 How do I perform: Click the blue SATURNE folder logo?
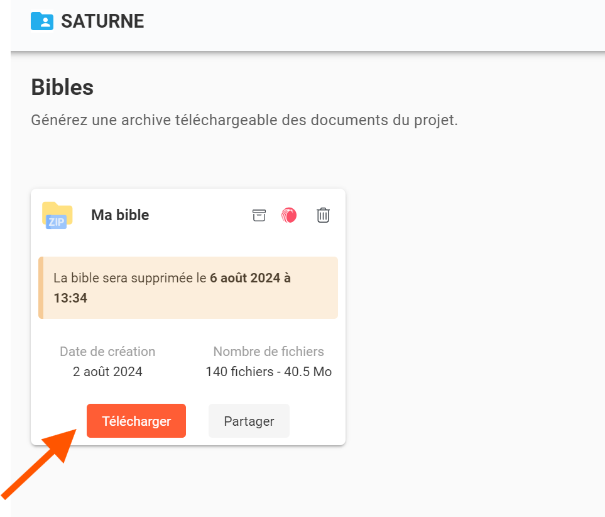point(42,21)
